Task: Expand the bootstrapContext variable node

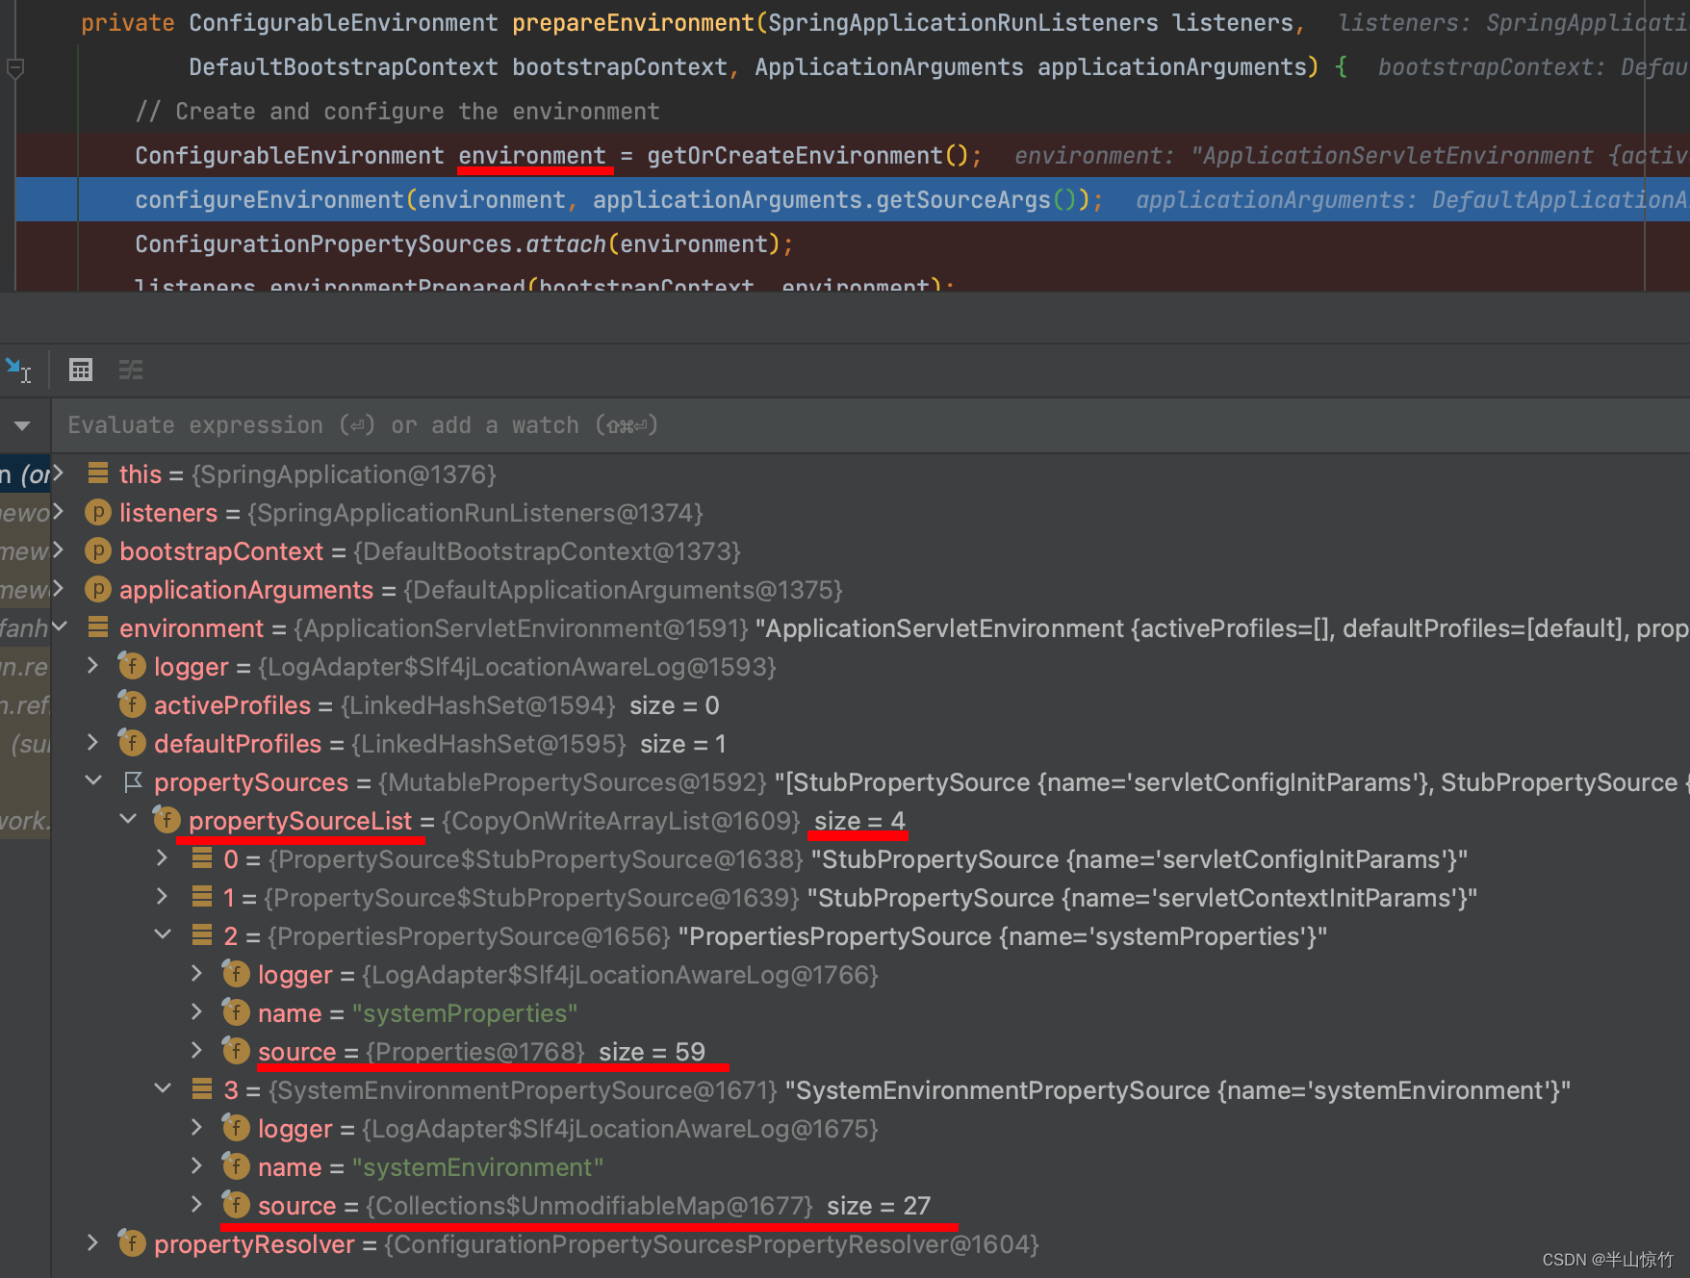Action: pyautogui.click(x=58, y=550)
